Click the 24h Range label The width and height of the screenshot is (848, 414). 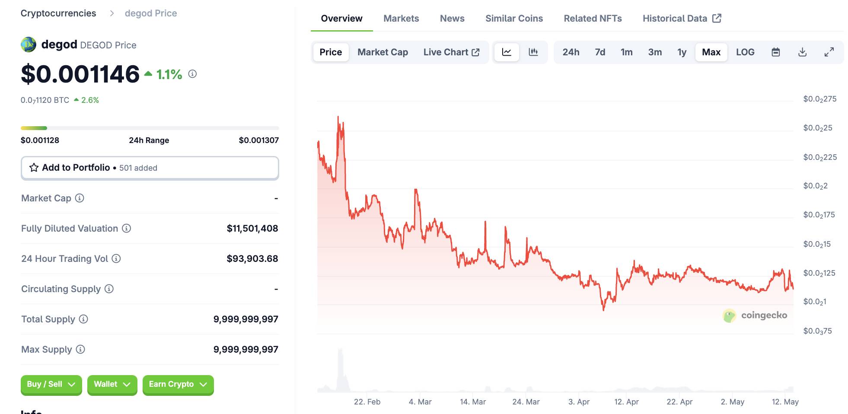point(149,140)
